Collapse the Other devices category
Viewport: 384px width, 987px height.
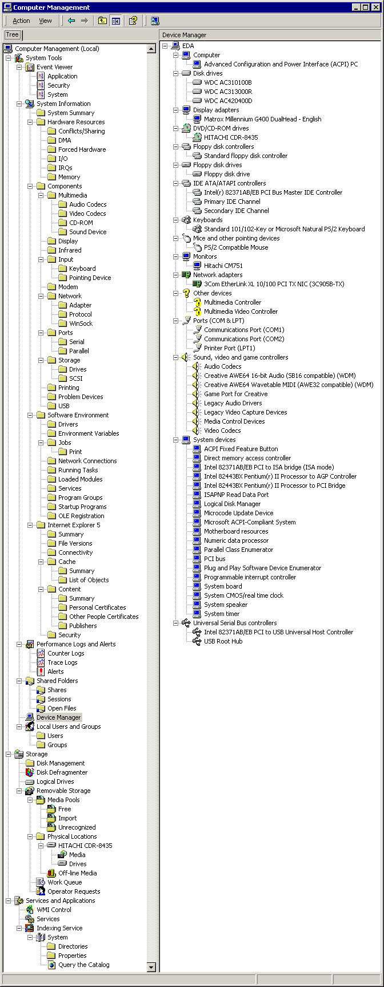[x=176, y=293]
